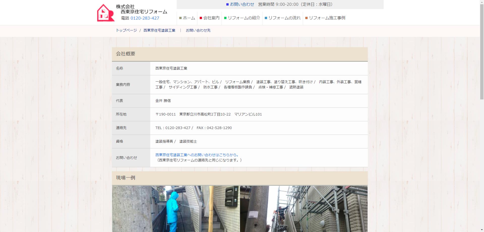Click the pink house logo icon

pos(106,13)
